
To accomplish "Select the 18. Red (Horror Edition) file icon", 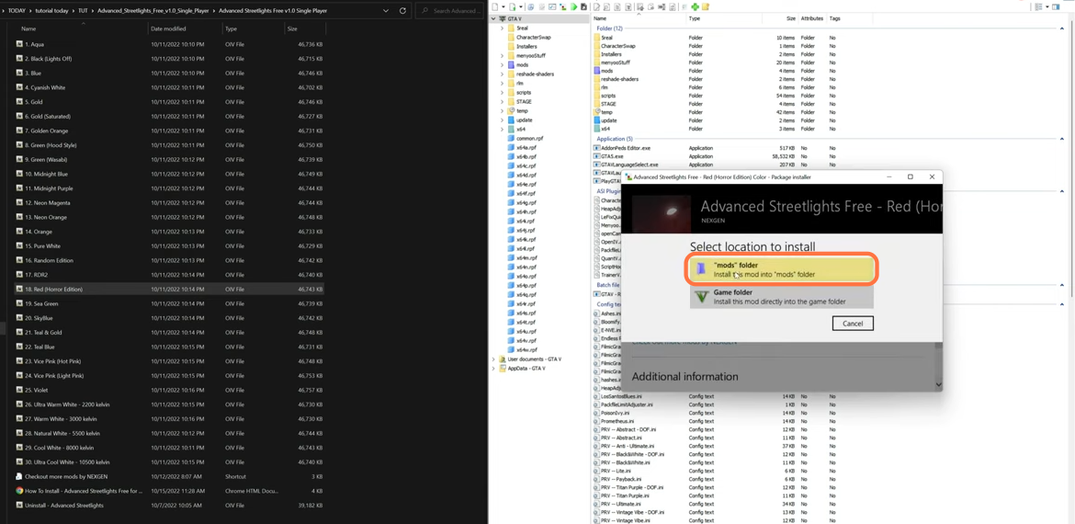I will (19, 289).
